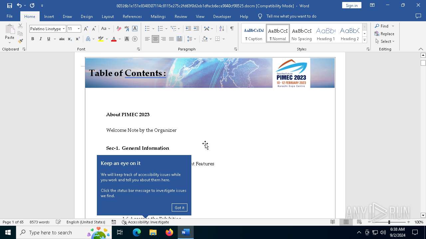This screenshot has width=426, height=239.
Task: Toggle italic formatting
Action: (x=41, y=39)
